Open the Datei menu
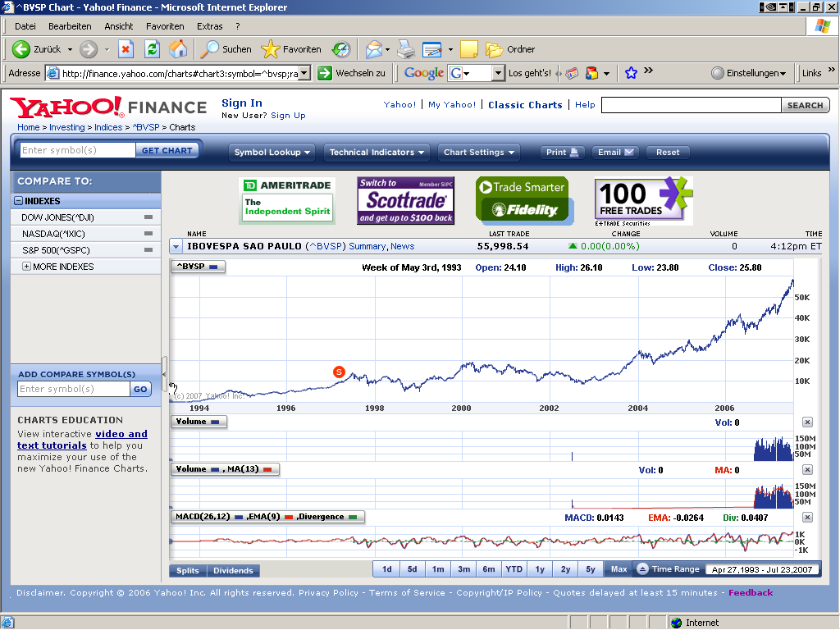Screen dimensions: 840x630 (25, 26)
